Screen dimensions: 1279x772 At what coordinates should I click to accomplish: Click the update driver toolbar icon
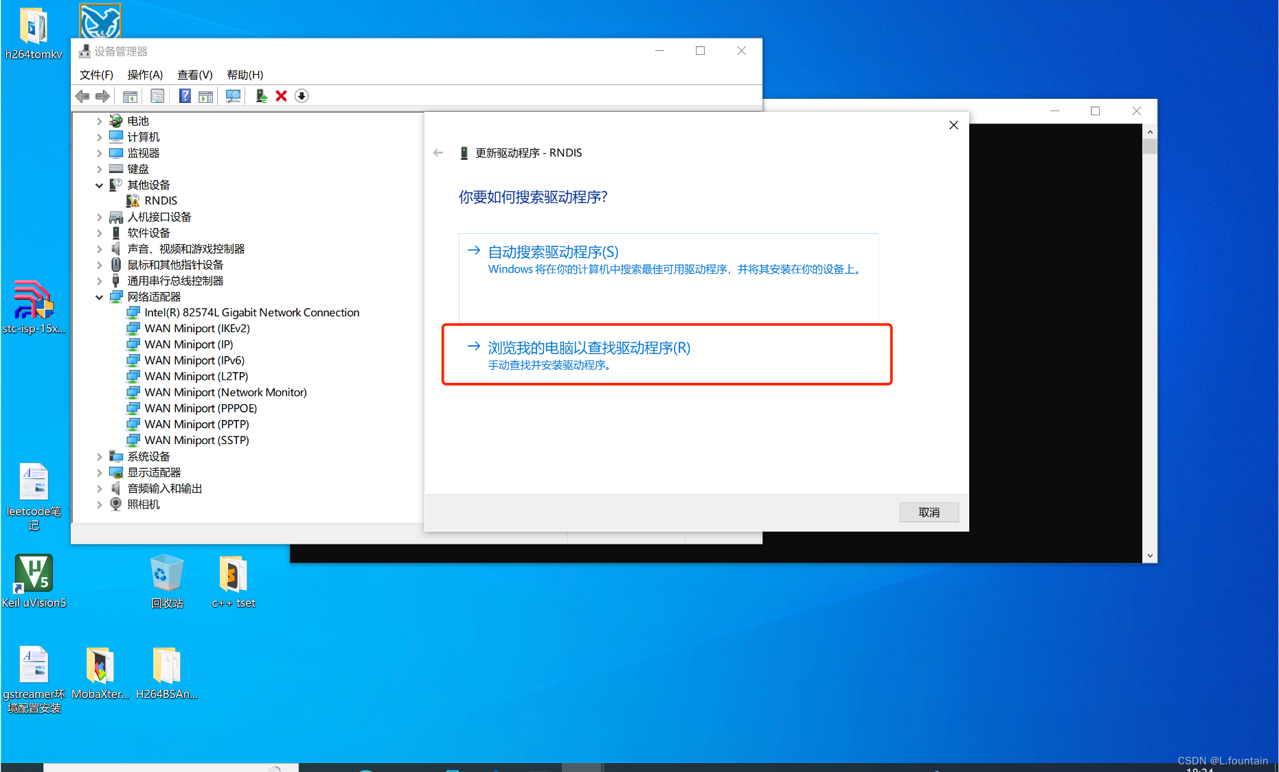pyautogui.click(x=261, y=96)
